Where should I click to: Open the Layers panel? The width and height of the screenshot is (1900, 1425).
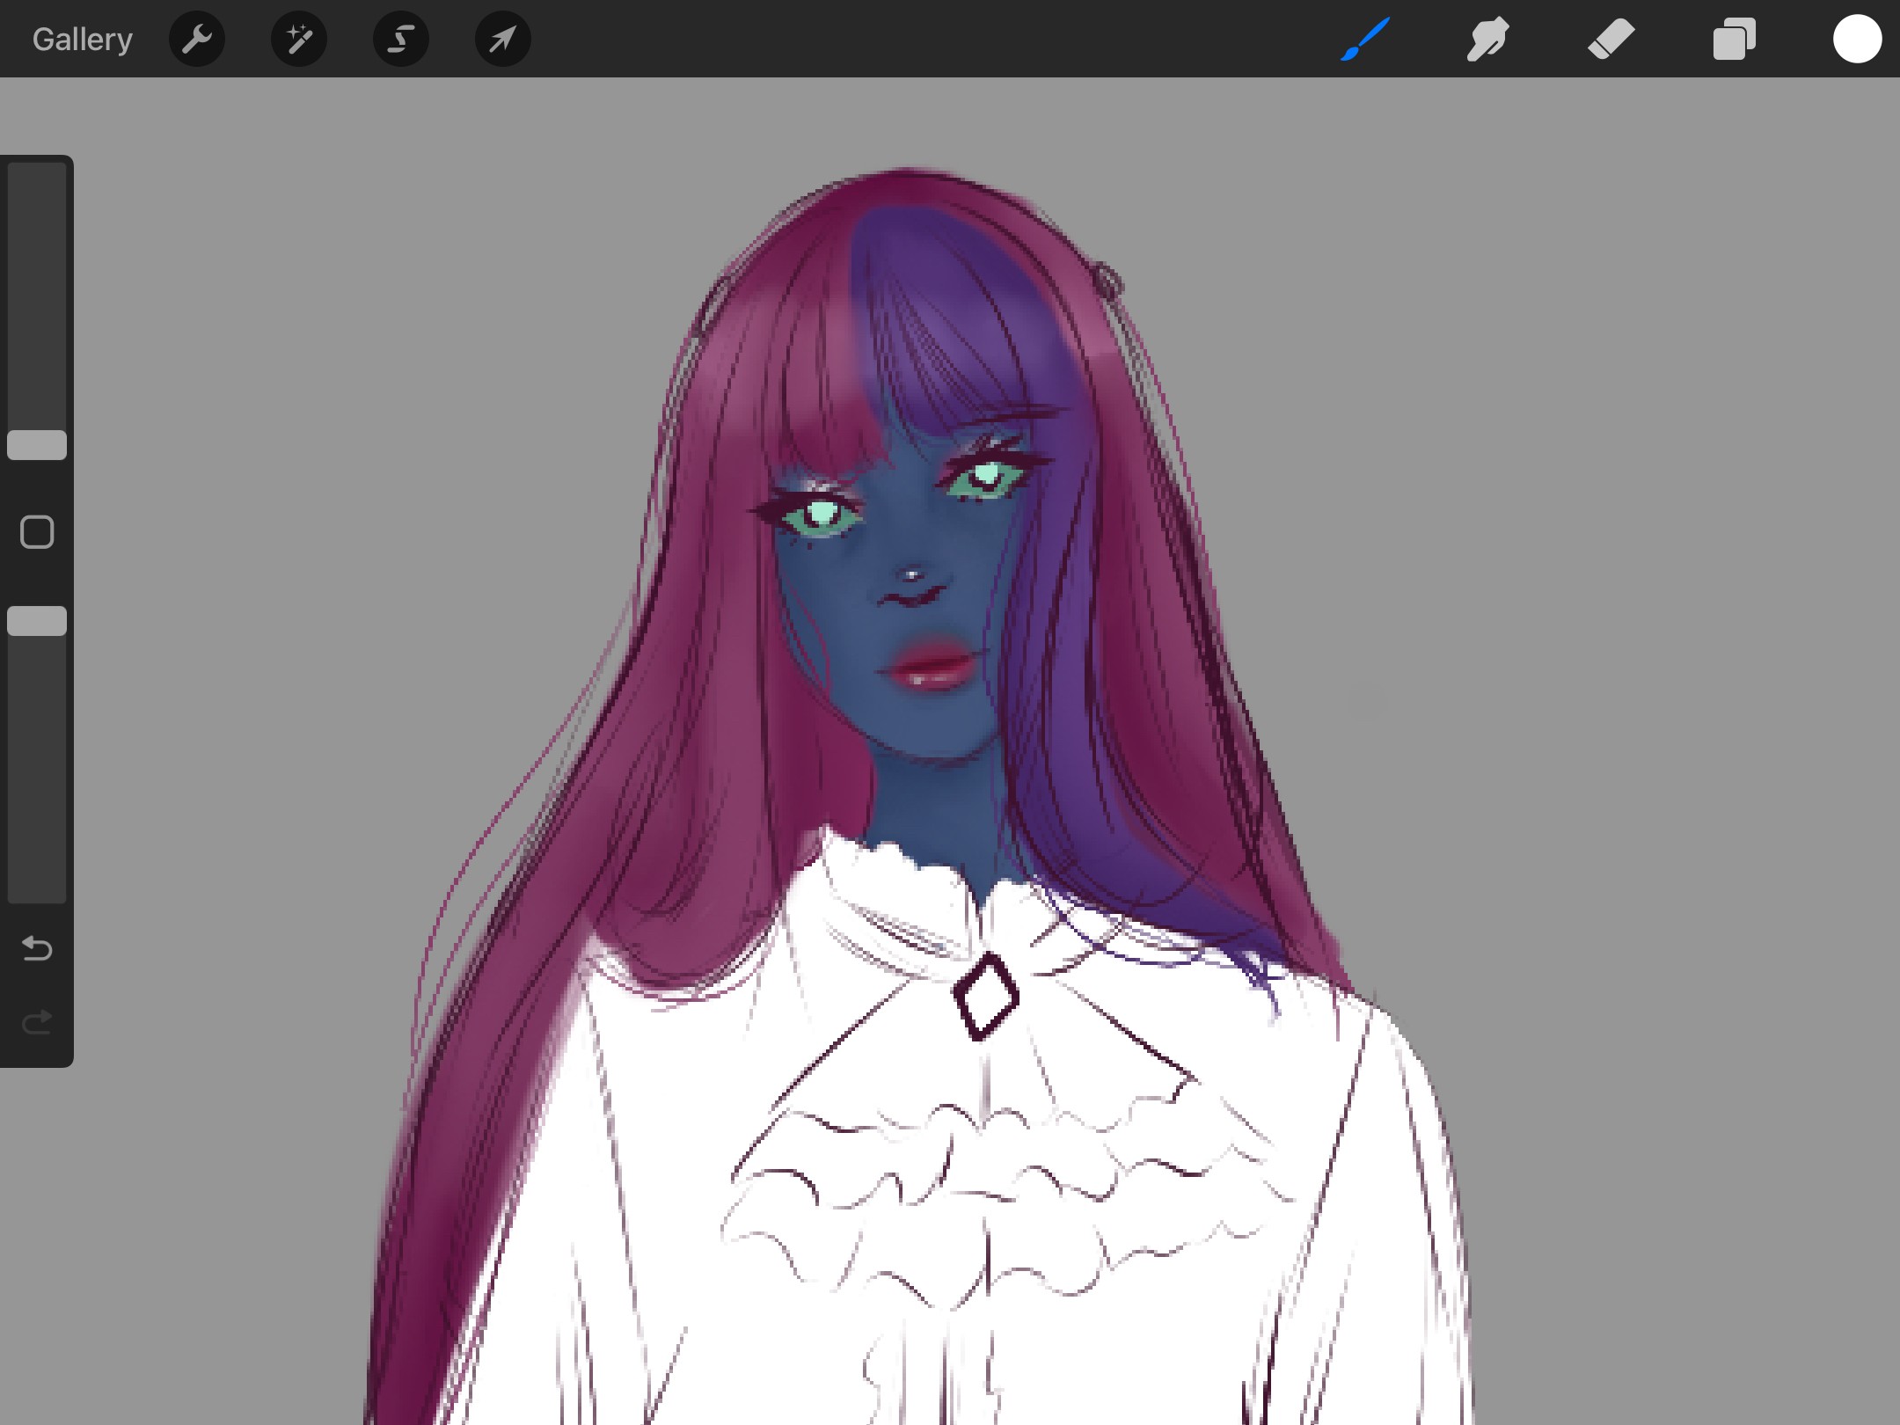(x=1734, y=40)
